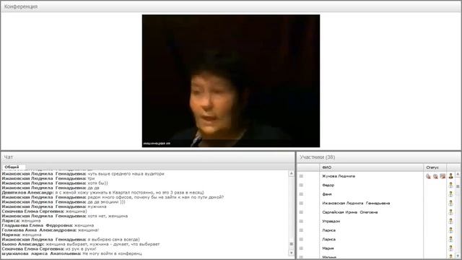Click the chat scrollbar thumb

click(x=291, y=244)
